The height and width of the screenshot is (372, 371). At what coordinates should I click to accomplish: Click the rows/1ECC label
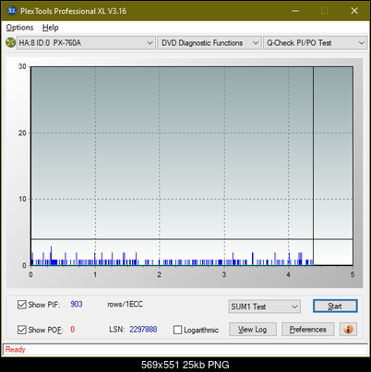coord(125,304)
